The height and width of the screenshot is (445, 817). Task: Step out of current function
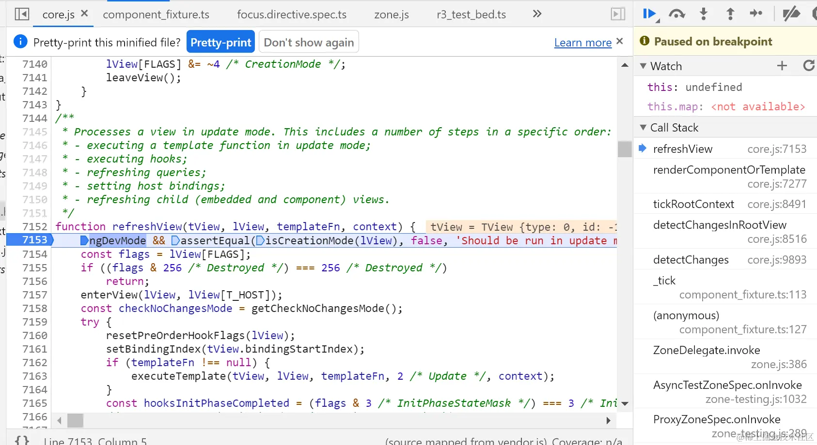coord(730,14)
